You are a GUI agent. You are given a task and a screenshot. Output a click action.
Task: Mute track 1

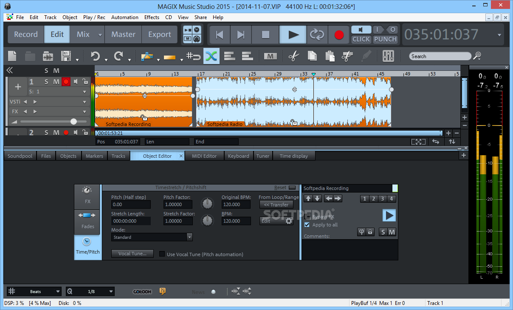click(x=56, y=82)
